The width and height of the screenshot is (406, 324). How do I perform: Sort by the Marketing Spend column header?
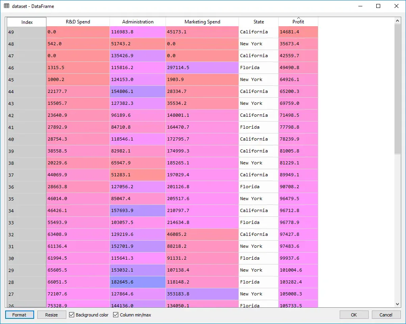tap(202, 22)
